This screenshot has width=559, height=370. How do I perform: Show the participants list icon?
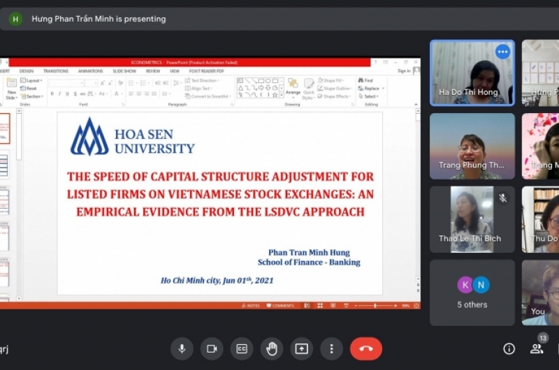[537, 348]
